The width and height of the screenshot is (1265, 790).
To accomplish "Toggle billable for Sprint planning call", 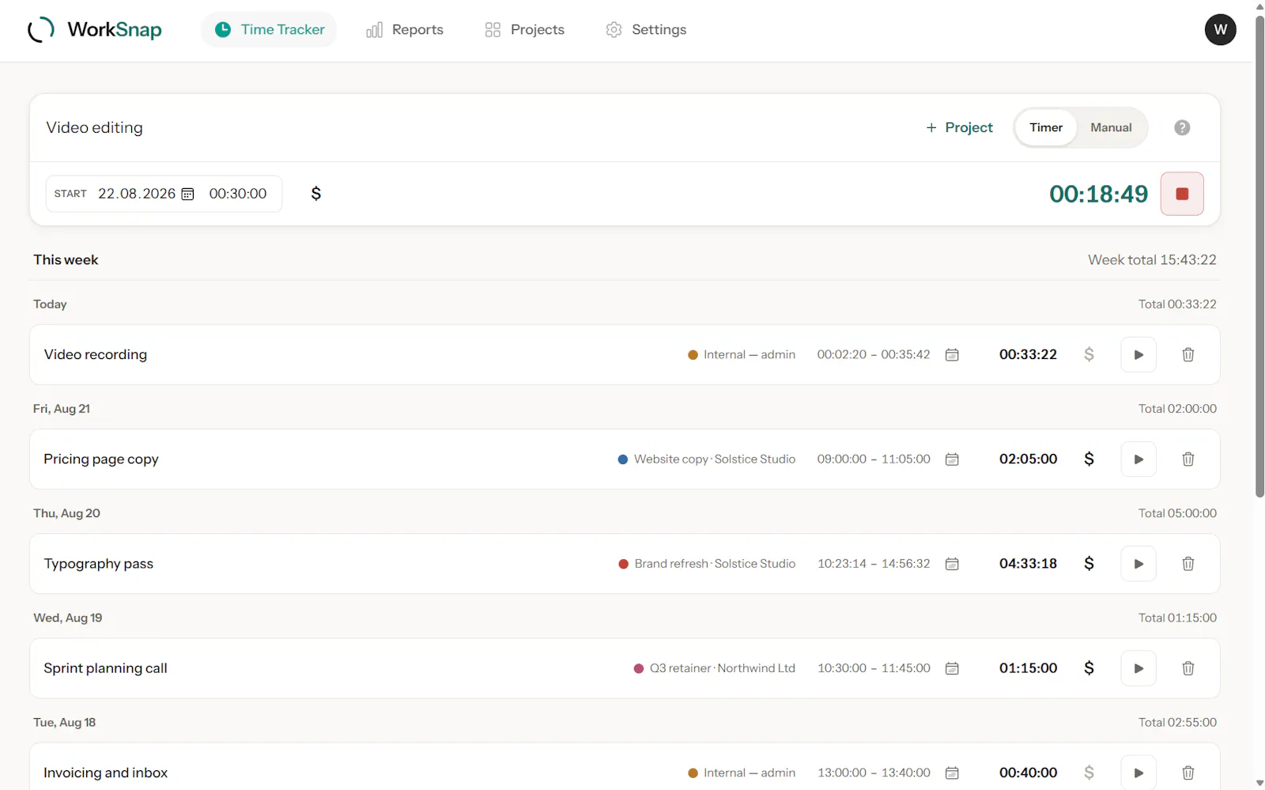I will (x=1089, y=668).
